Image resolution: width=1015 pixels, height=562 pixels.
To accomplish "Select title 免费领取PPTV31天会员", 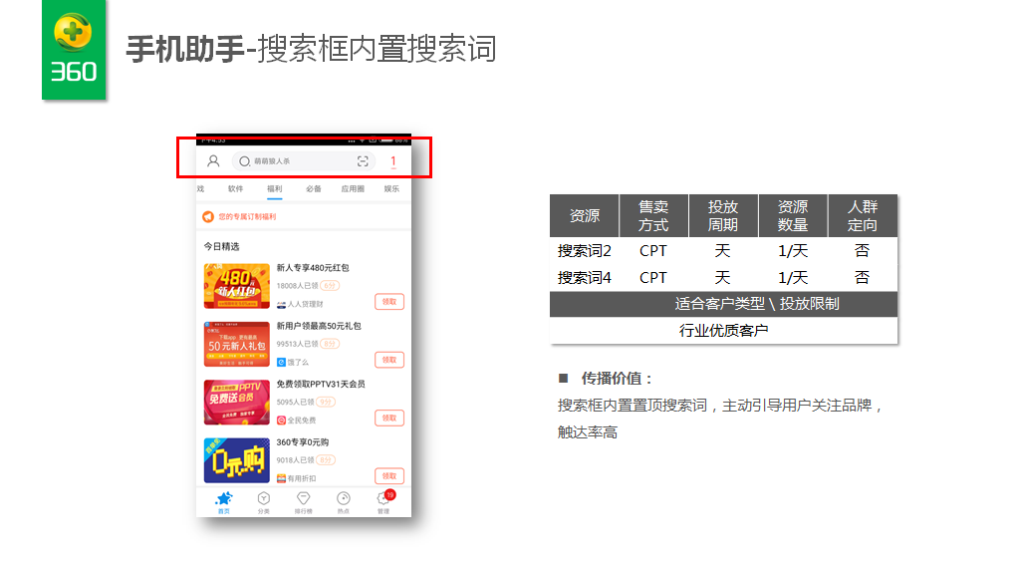I will point(321,384).
